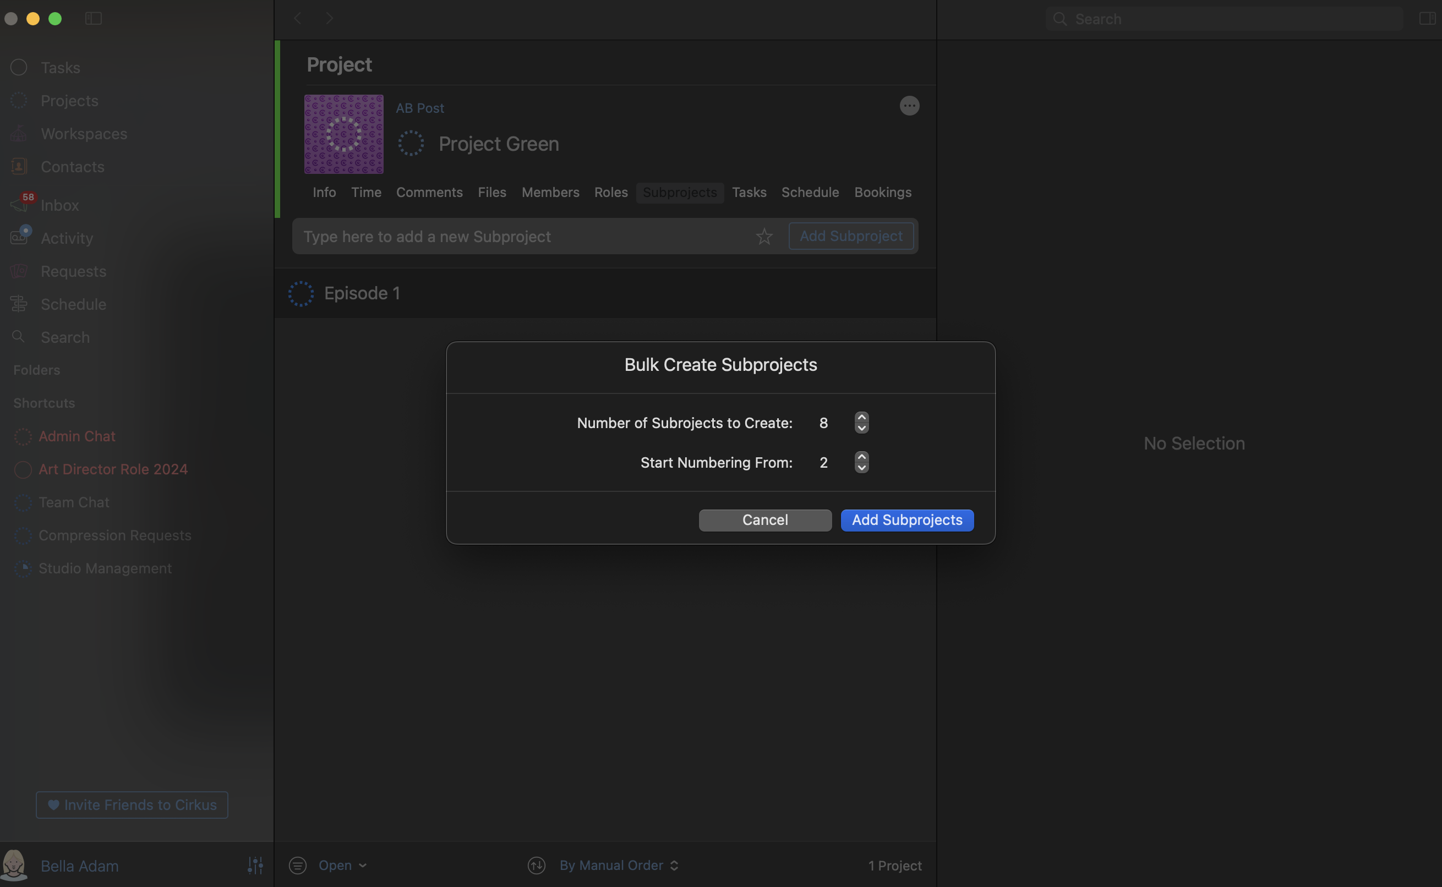Screen dimensions: 1442x887
Task: Click the Requests sidebar icon
Action: tap(19, 271)
